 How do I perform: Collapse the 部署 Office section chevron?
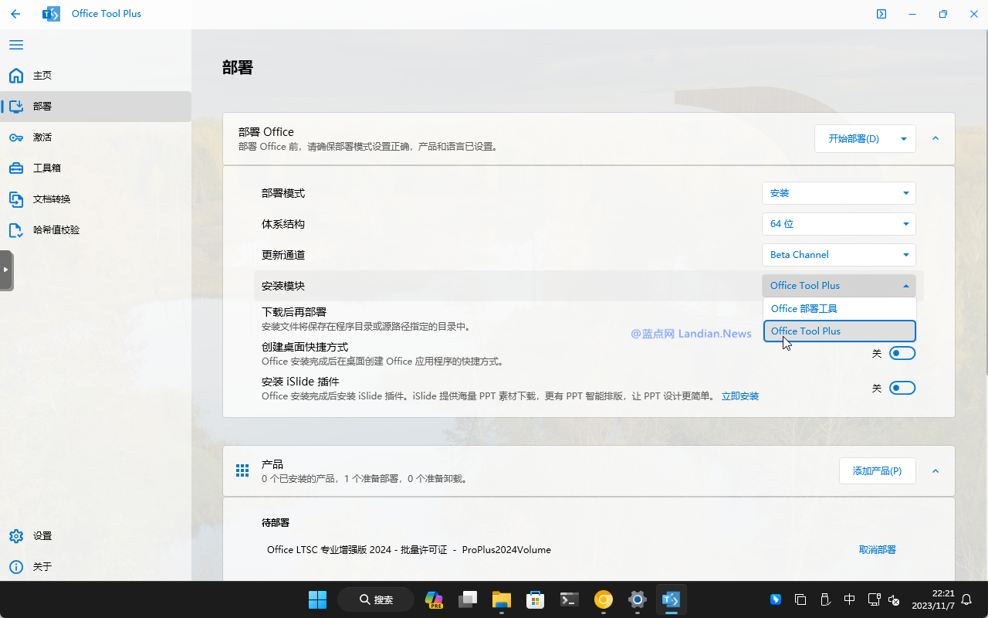pyautogui.click(x=936, y=139)
